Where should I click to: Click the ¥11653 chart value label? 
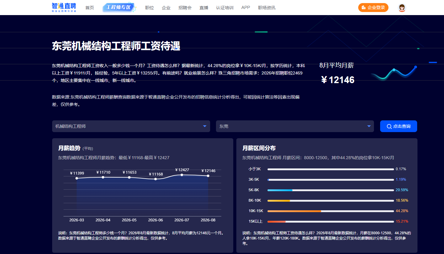(129, 172)
